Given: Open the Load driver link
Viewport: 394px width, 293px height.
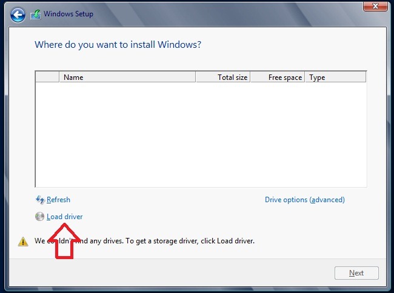Looking at the screenshot, I should pos(65,217).
